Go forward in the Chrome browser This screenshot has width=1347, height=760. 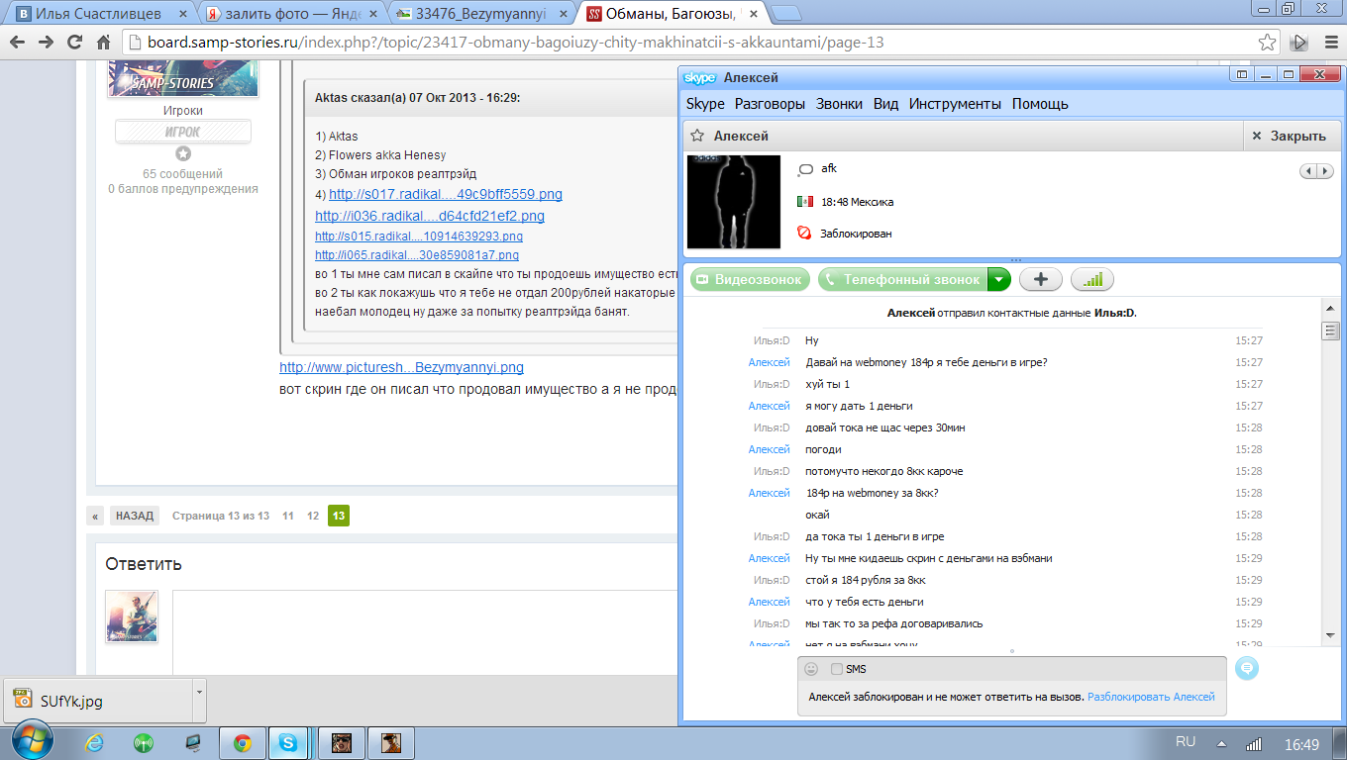[46, 43]
